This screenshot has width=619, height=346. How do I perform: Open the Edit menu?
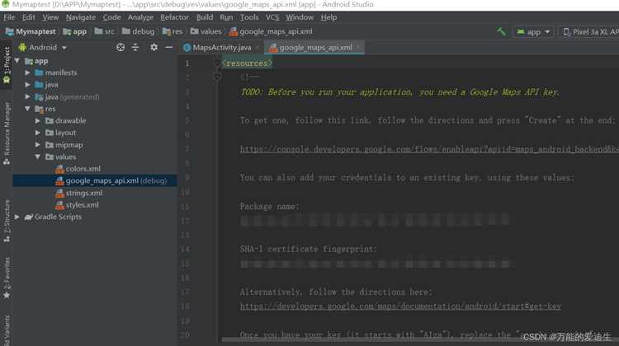[28, 17]
